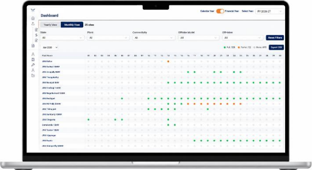Open the file page icon above the sidebar divider
The image size is (312, 170).
[x=33, y=46]
